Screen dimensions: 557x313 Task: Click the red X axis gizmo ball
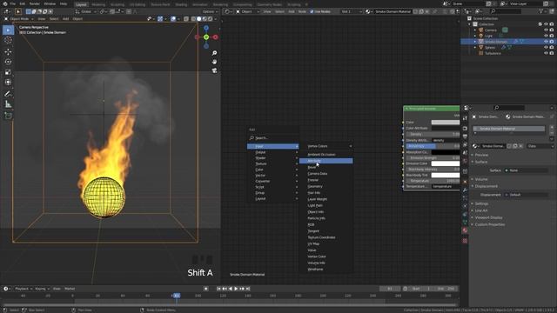click(x=215, y=37)
